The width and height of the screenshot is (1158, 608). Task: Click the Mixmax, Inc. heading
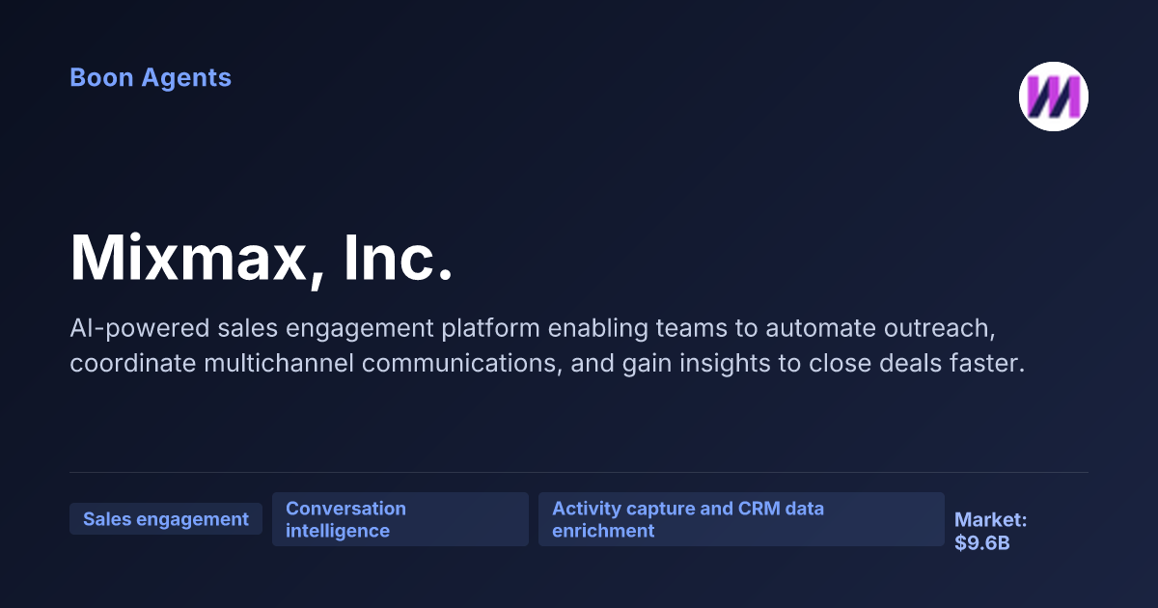coord(262,259)
